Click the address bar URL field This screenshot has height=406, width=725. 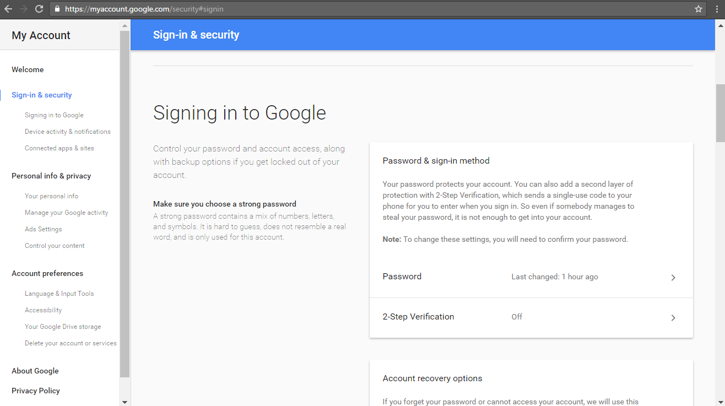coord(375,9)
